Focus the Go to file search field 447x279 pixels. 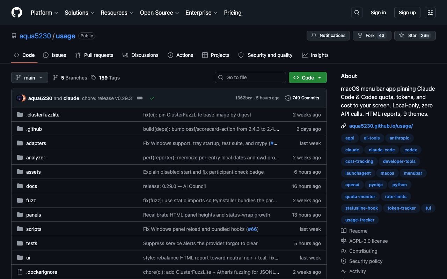coord(250,77)
